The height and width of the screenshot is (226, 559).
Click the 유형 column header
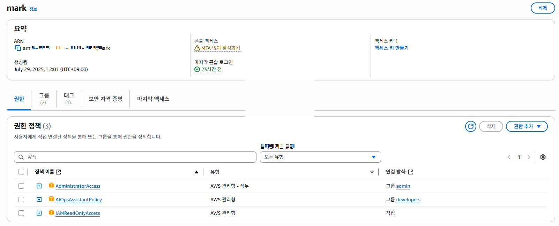pos(215,172)
